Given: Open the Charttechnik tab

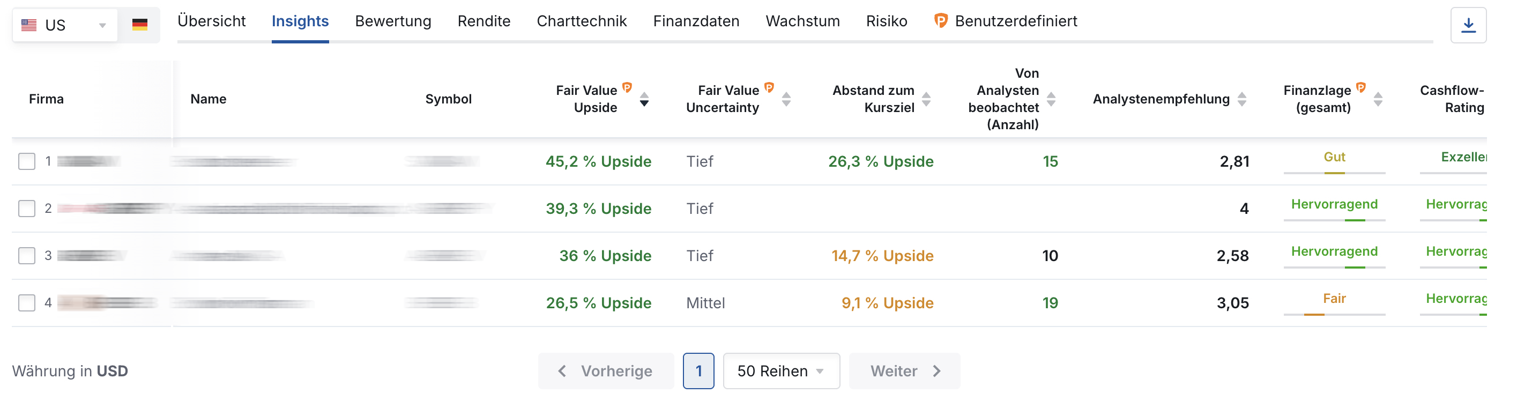Looking at the screenshot, I should point(582,21).
